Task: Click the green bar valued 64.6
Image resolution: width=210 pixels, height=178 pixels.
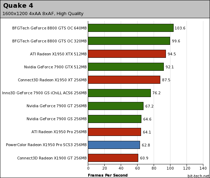Action: (x=115, y=119)
